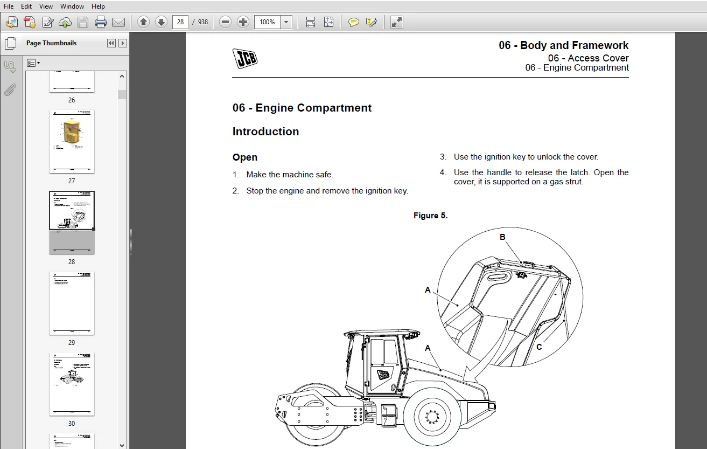Click the JCB logo on the page

[245, 58]
